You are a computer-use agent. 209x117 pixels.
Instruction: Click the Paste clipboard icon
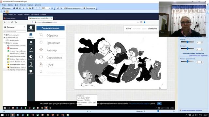30,8
